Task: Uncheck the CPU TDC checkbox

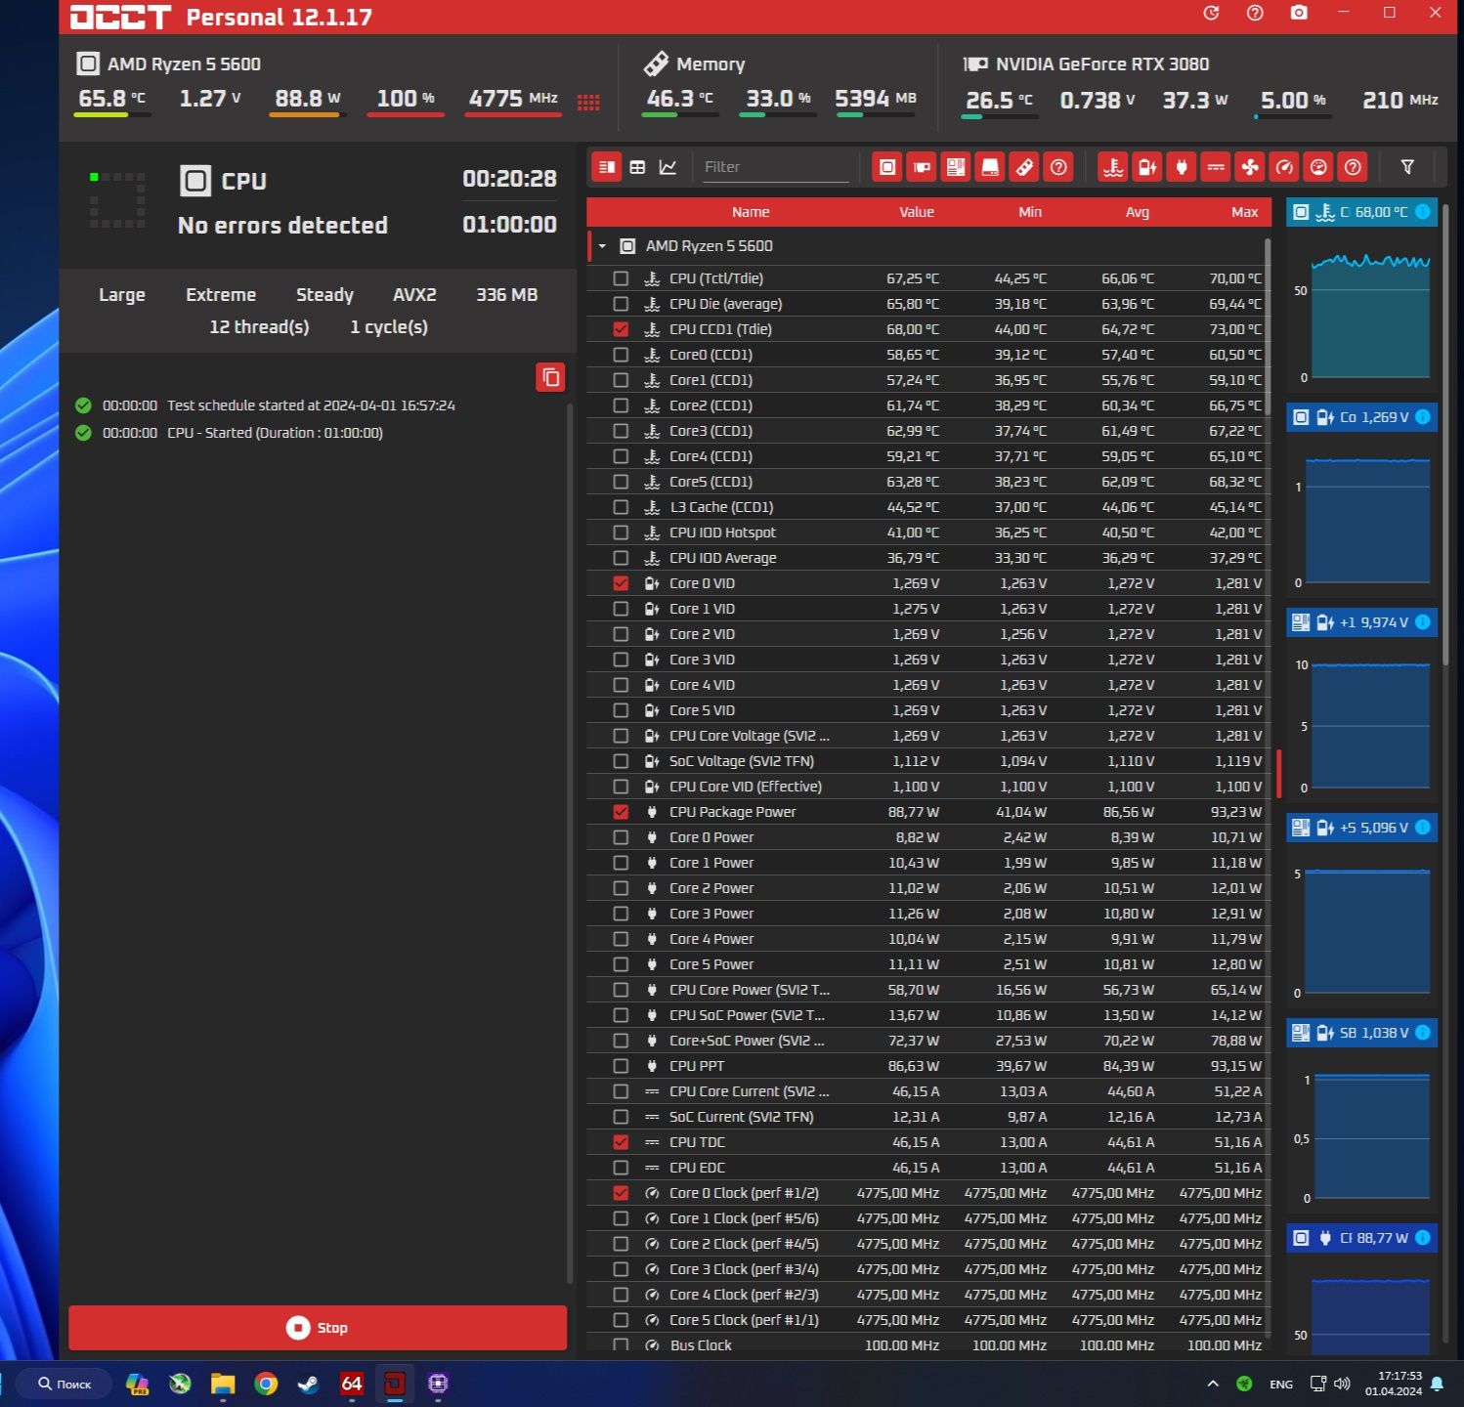Action: (x=621, y=1142)
